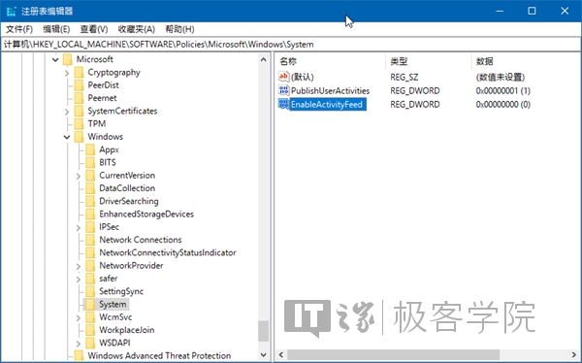The width and height of the screenshot is (582, 363).
Task: Click the Registry Editor app icon in title bar
Action: point(11,11)
